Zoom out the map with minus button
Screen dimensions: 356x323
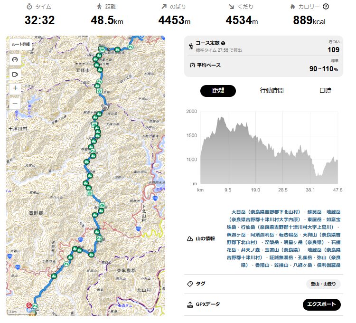(x=15, y=103)
